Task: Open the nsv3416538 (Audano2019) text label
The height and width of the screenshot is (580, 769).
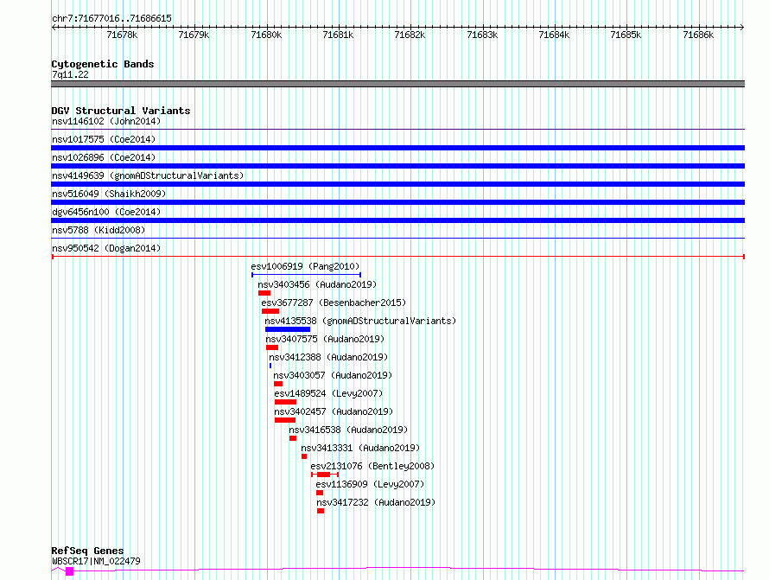Action: click(348, 430)
